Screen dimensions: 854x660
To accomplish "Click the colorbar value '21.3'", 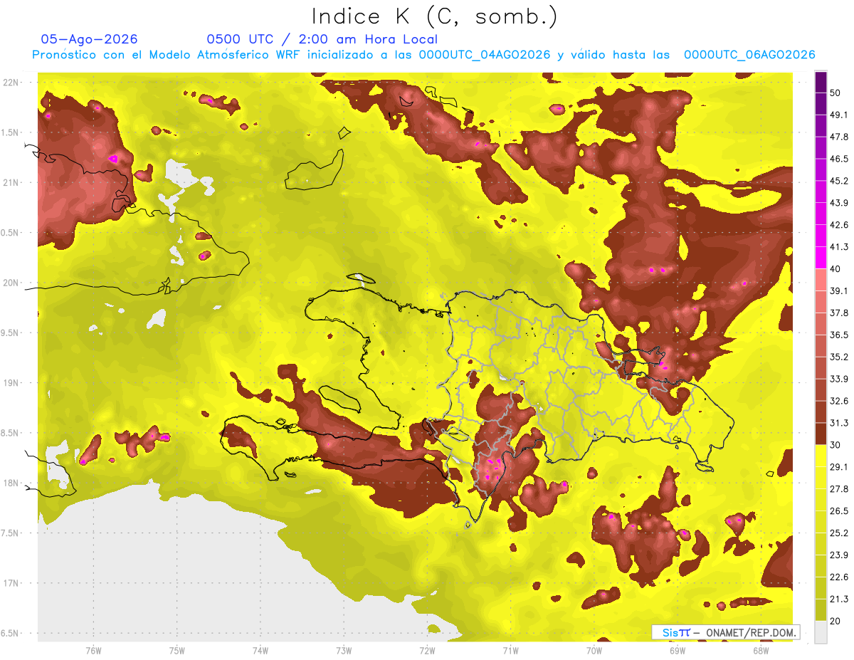I will pyautogui.click(x=838, y=599).
